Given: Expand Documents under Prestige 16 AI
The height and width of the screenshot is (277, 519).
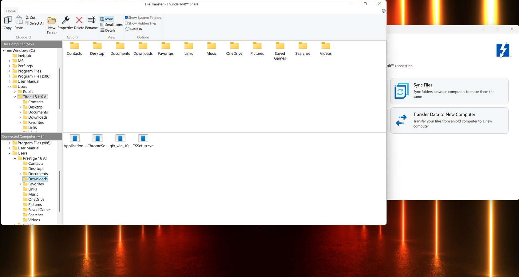Looking at the screenshot, I should tap(20, 174).
